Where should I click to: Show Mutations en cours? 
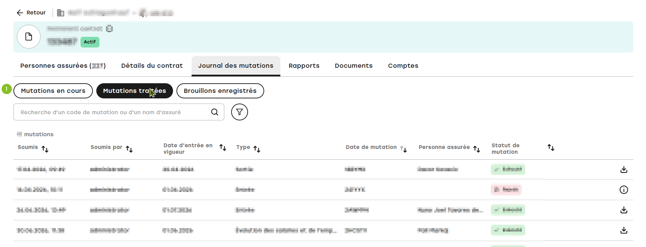click(53, 91)
